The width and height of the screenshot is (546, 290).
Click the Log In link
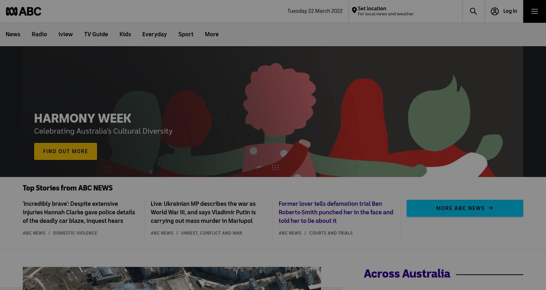tap(510, 11)
